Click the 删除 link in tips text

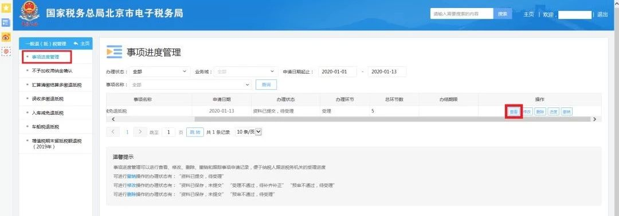[x=131, y=194]
